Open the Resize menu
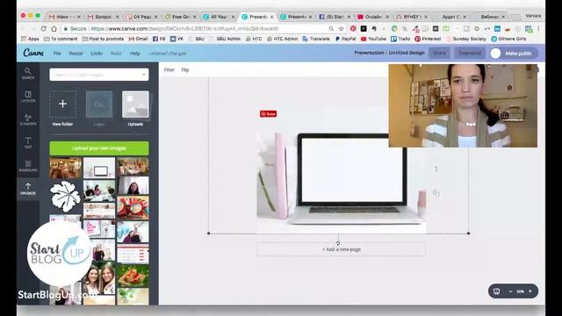 [x=76, y=54]
